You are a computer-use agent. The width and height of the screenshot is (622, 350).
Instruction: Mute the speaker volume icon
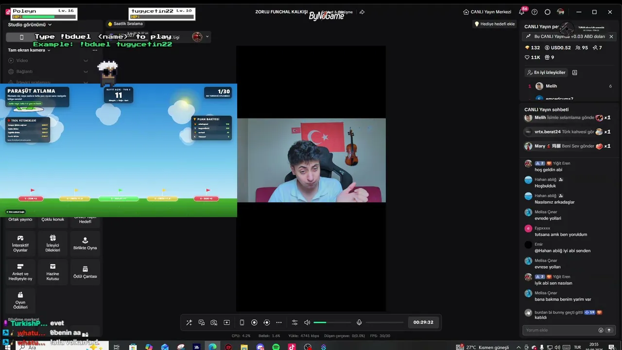tap(307, 322)
